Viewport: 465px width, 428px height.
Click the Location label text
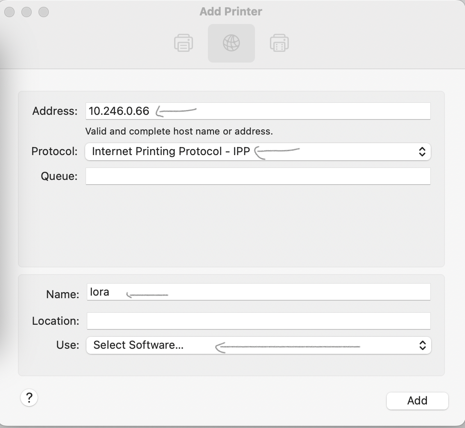(55, 321)
